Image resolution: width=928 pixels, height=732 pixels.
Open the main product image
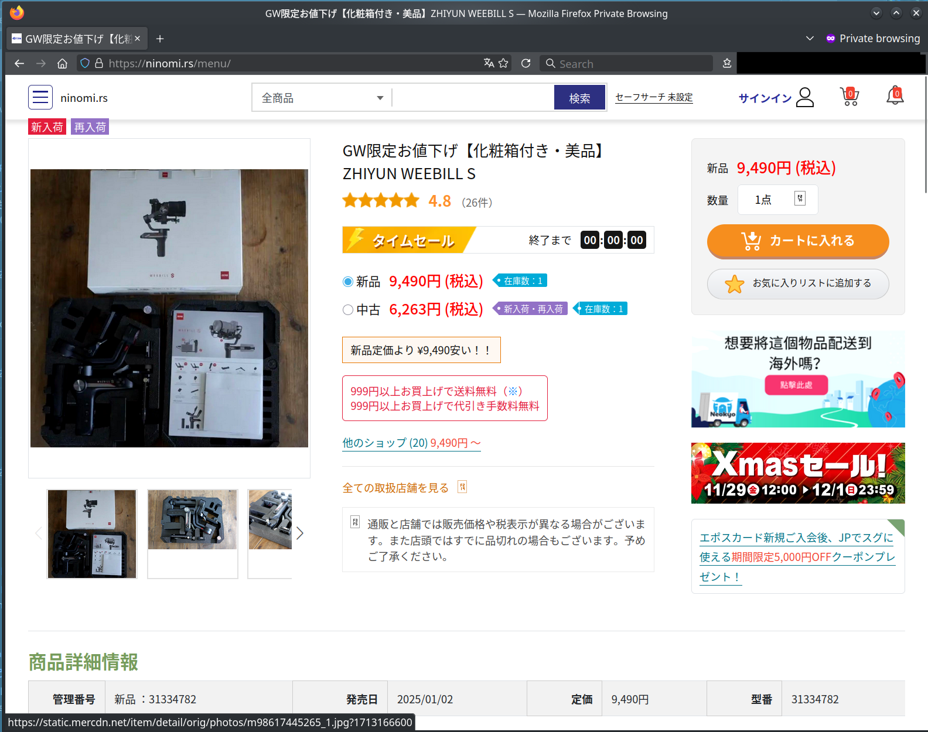tap(169, 308)
